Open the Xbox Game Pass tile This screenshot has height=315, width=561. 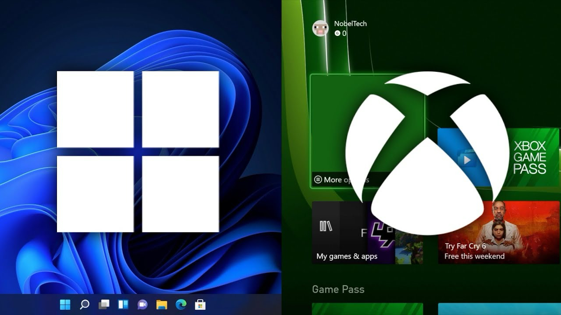530,157
